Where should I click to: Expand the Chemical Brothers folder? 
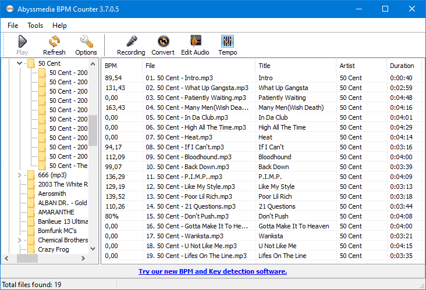coord(20,240)
